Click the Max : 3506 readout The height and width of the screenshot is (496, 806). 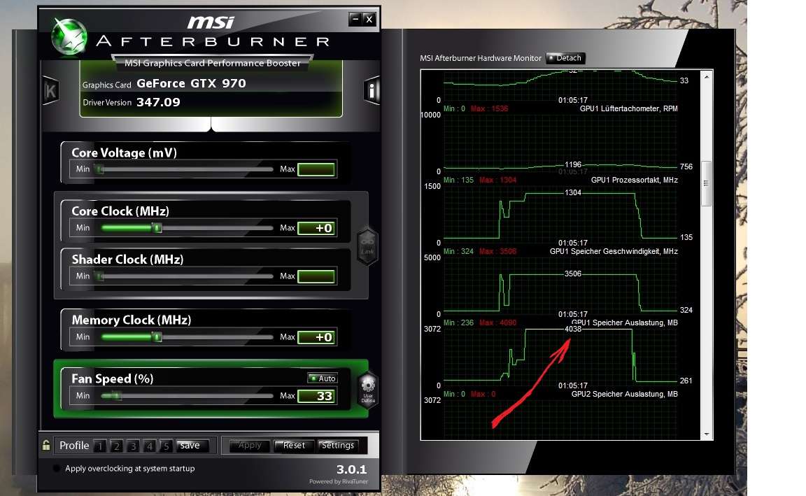498,251
